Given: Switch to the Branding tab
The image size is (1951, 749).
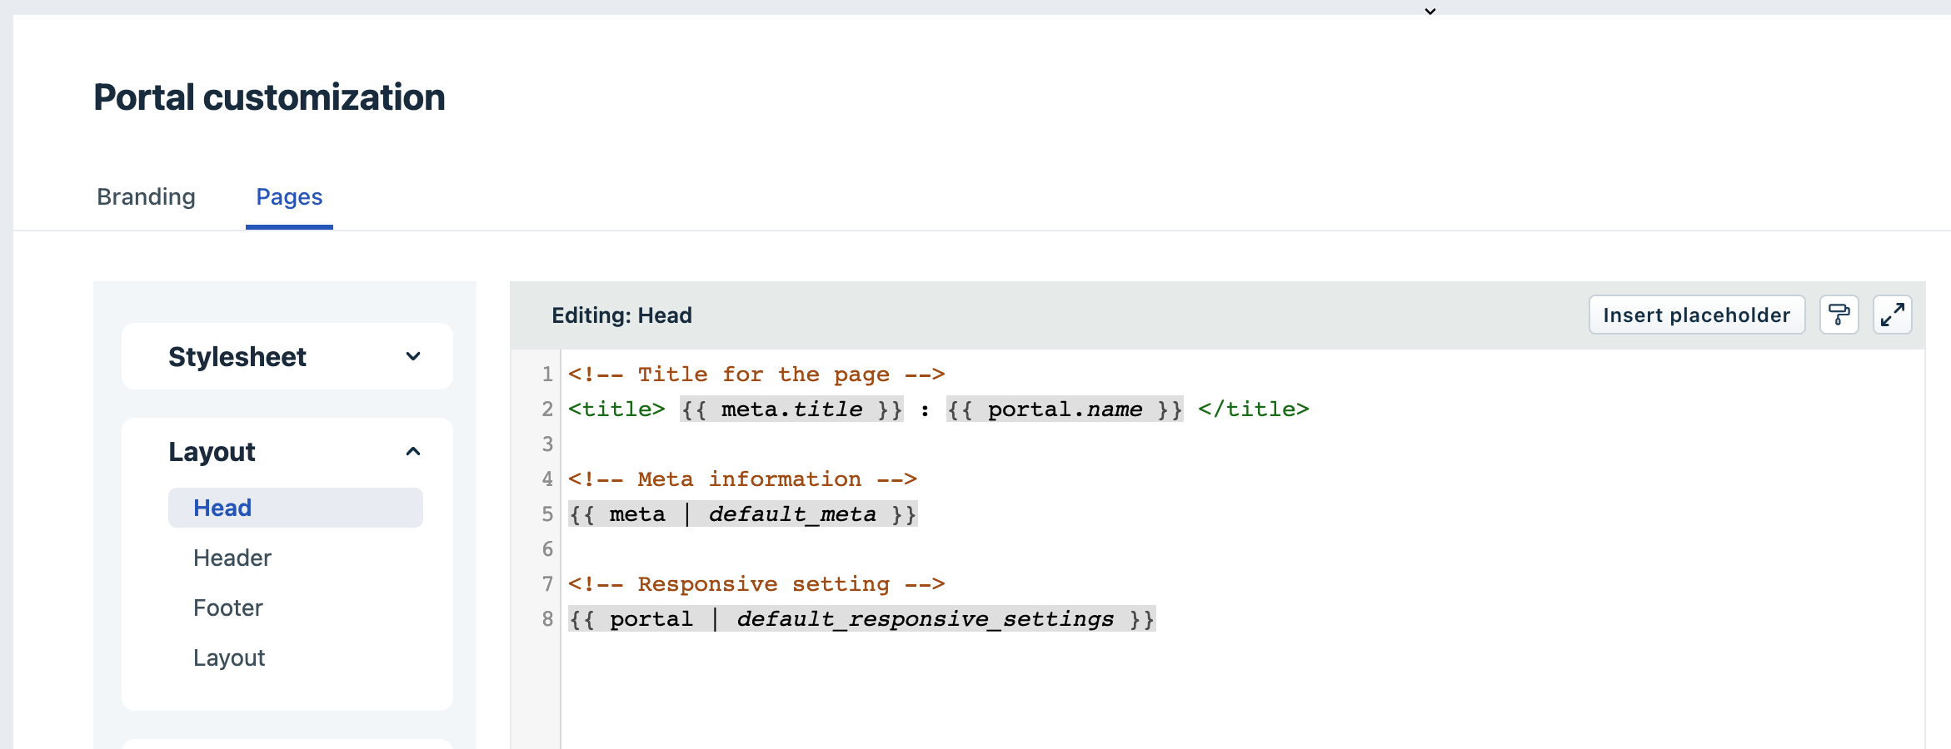Looking at the screenshot, I should [146, 196].
